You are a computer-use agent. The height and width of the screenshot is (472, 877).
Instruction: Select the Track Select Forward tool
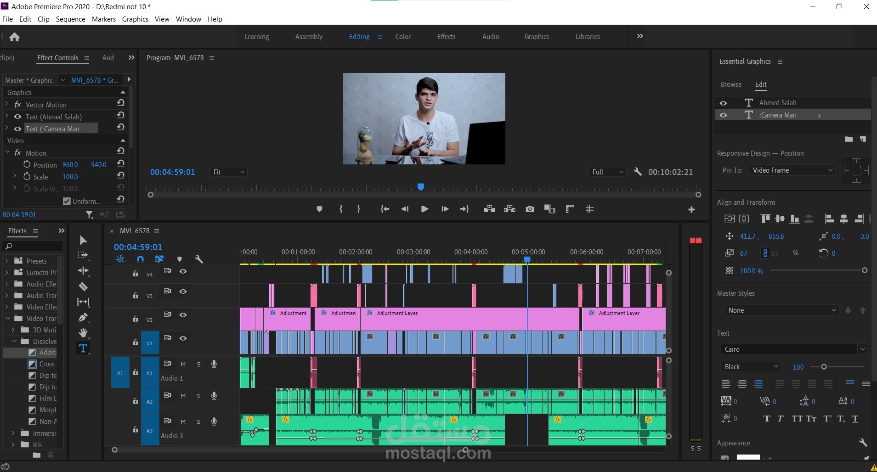point(83,255)
